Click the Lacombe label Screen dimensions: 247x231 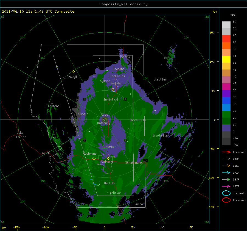[119, 69]
